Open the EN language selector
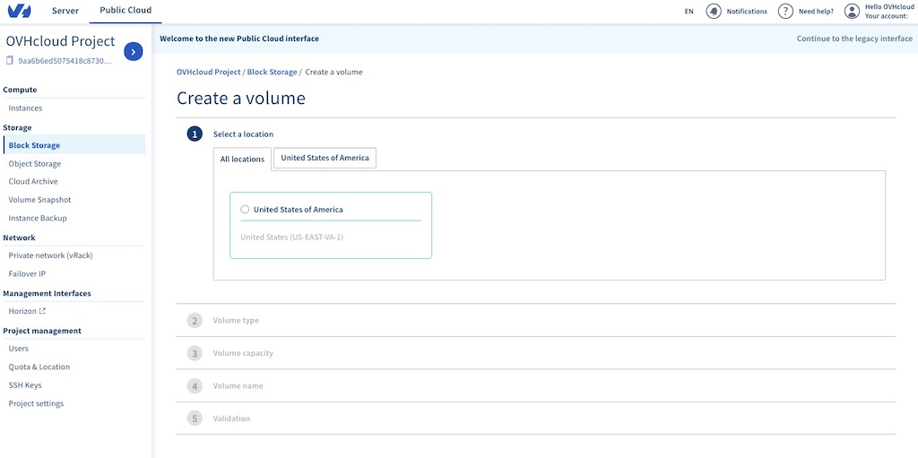The image size is (918, 458). (x=689, y=11)
